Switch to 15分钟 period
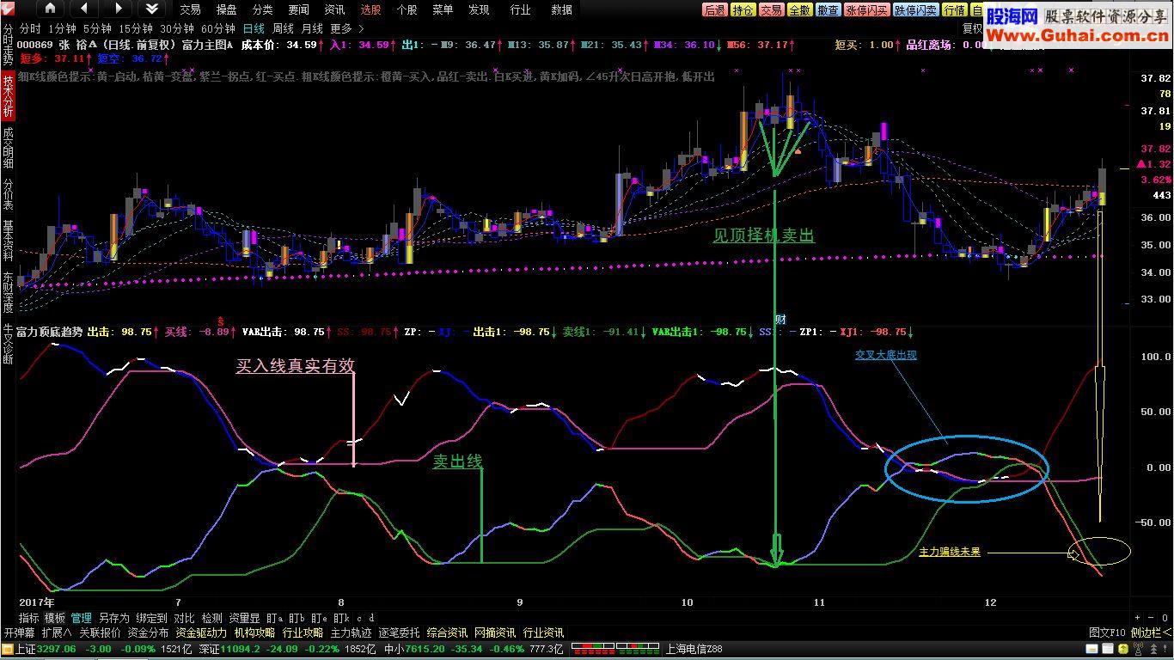This screenshot has height=660, width=1174. click(135, 28)
